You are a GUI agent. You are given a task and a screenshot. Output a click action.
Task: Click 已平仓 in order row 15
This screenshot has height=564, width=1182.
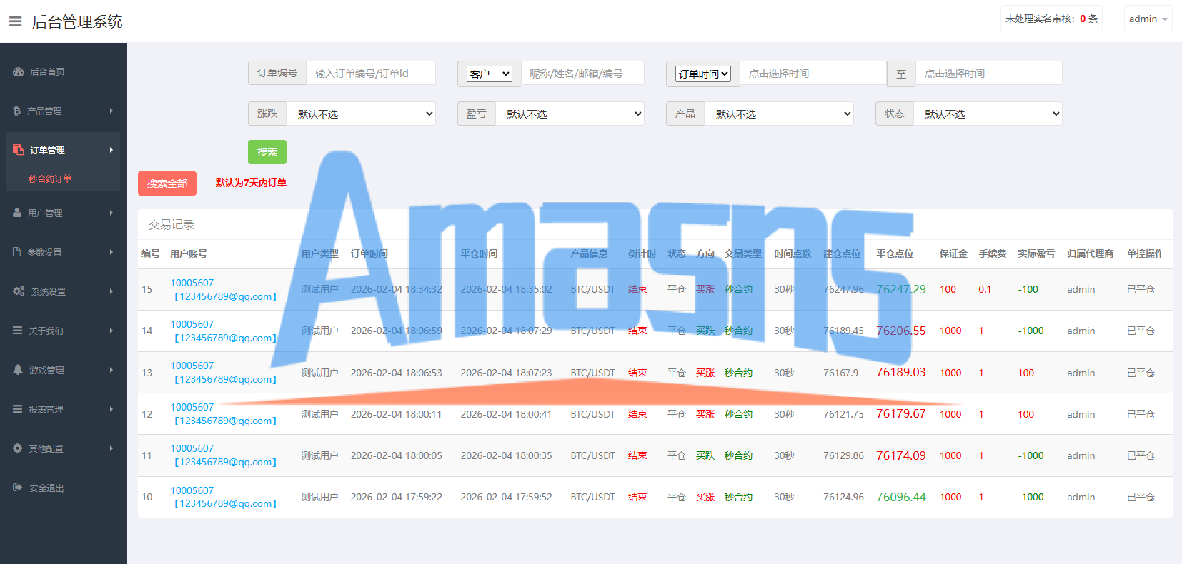click(x=1141, y=289)
